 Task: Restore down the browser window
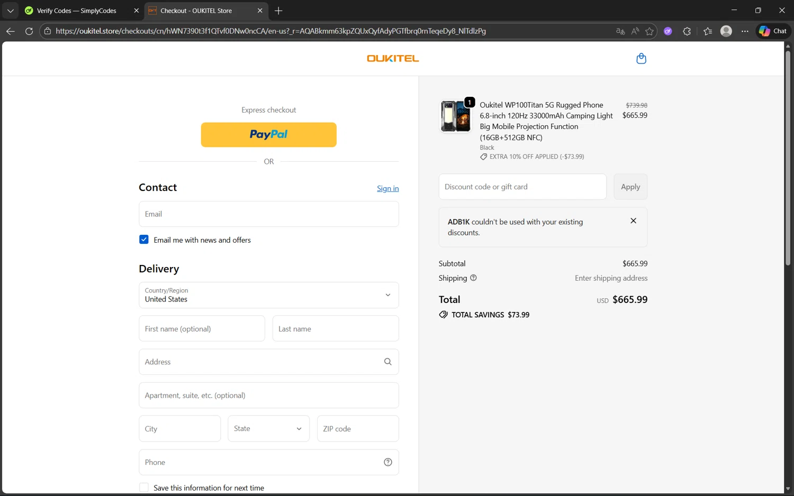(758, 10)
